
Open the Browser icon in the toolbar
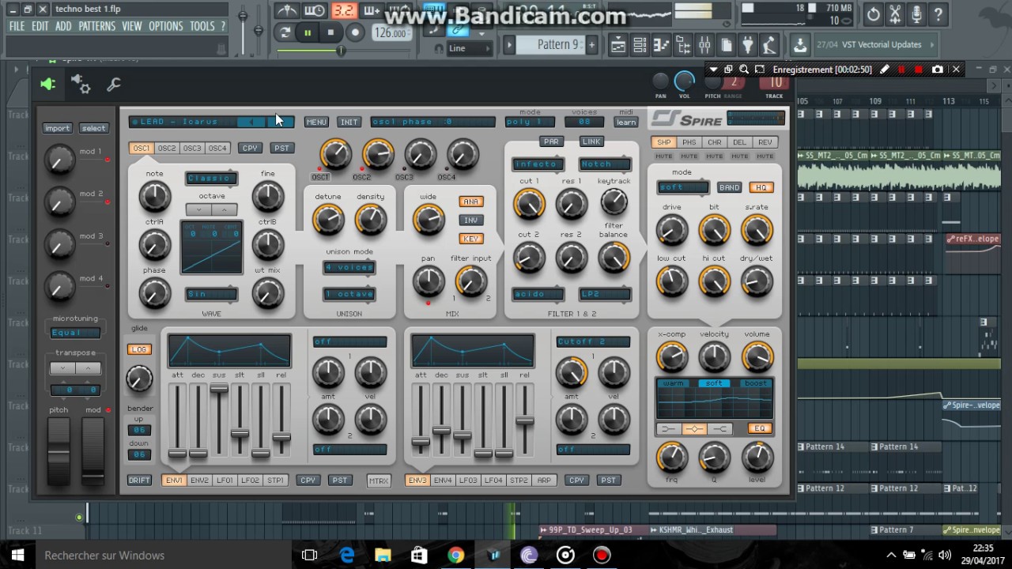click(682, 44)
